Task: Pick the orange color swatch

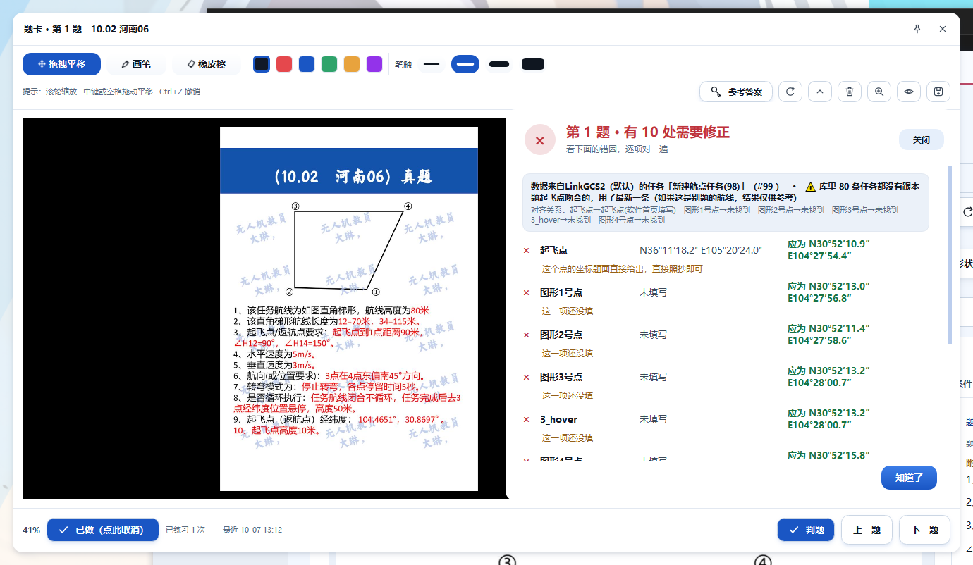Action: tap(352, 64)
